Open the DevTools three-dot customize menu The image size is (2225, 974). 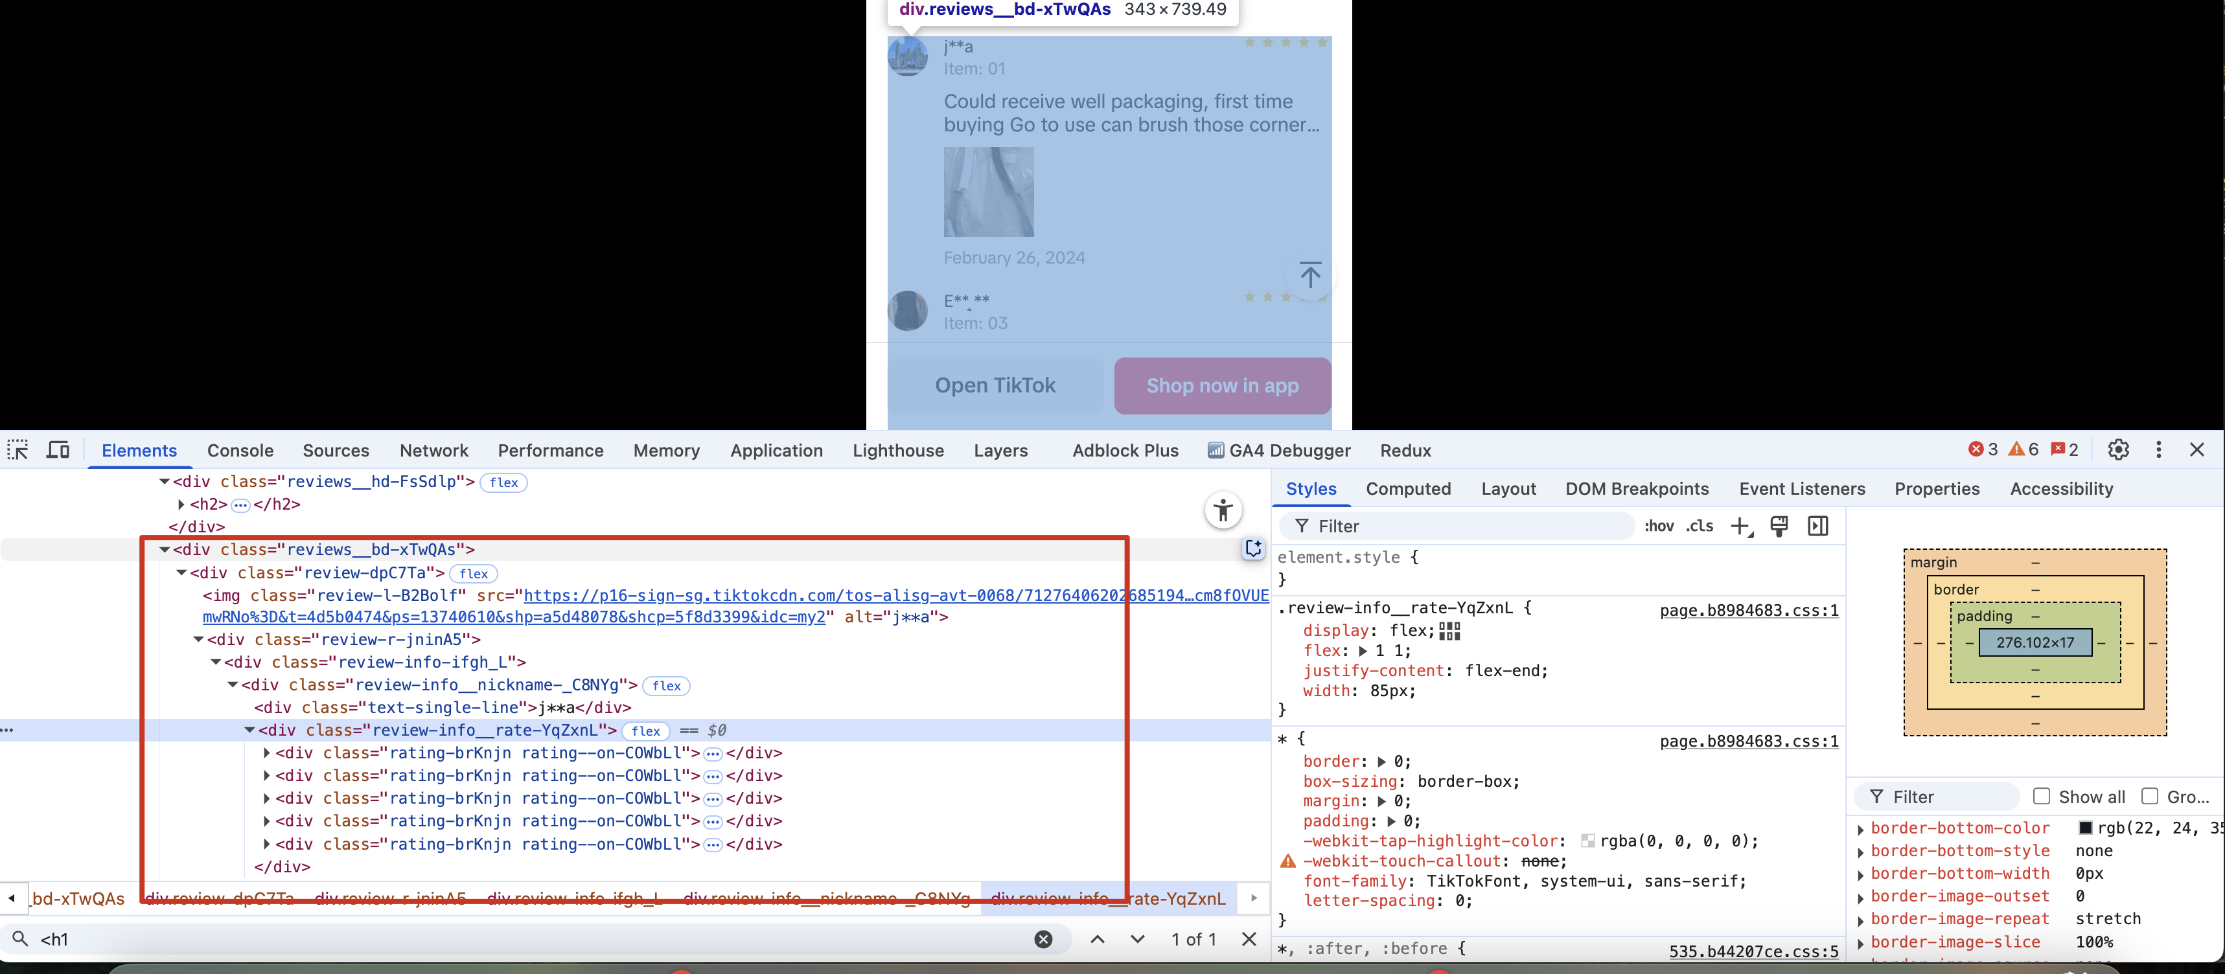[x=2158, y=450]
